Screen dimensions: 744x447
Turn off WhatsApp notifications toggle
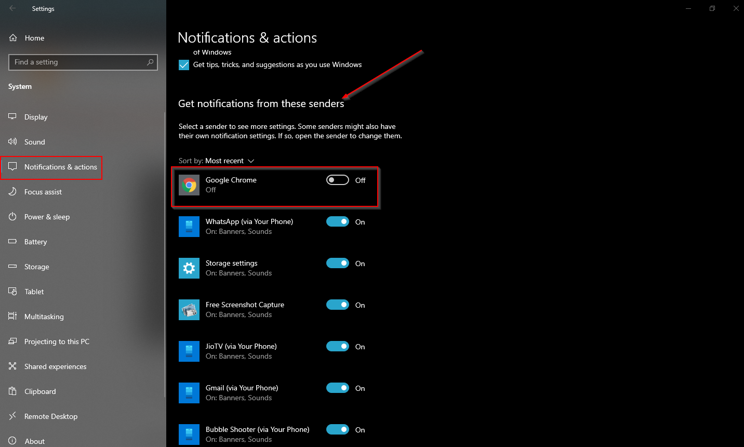point(338,221)
